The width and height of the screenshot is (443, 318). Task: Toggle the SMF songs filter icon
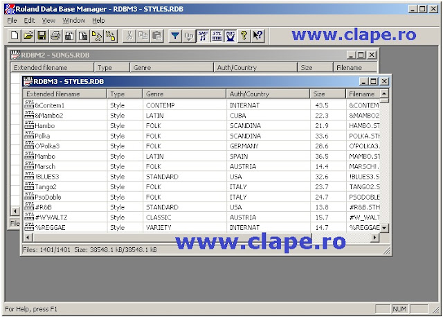(203, 36)
